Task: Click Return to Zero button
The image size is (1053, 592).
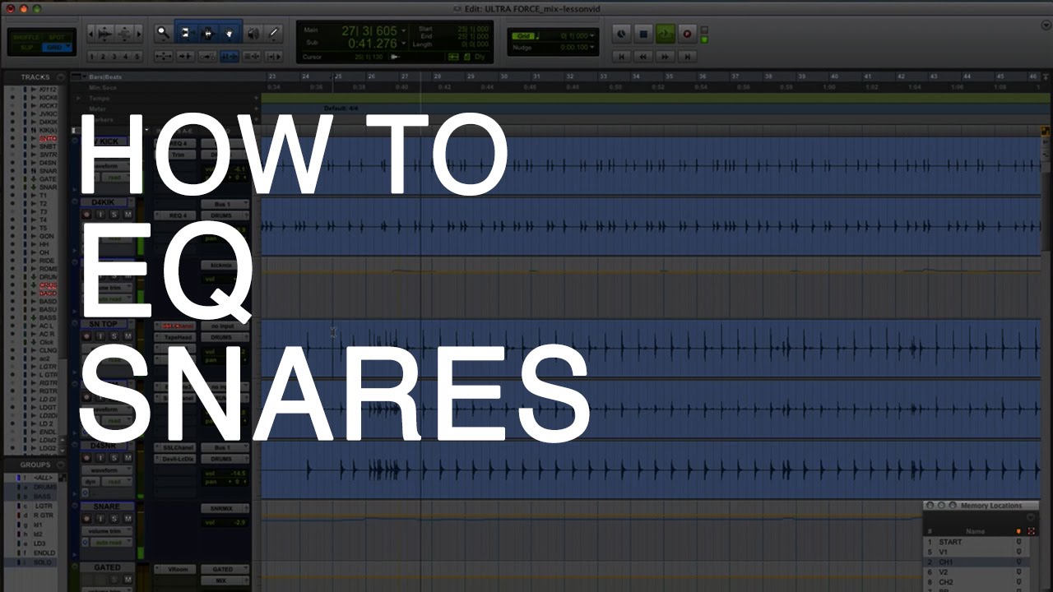Action: [x=622, y=57]
